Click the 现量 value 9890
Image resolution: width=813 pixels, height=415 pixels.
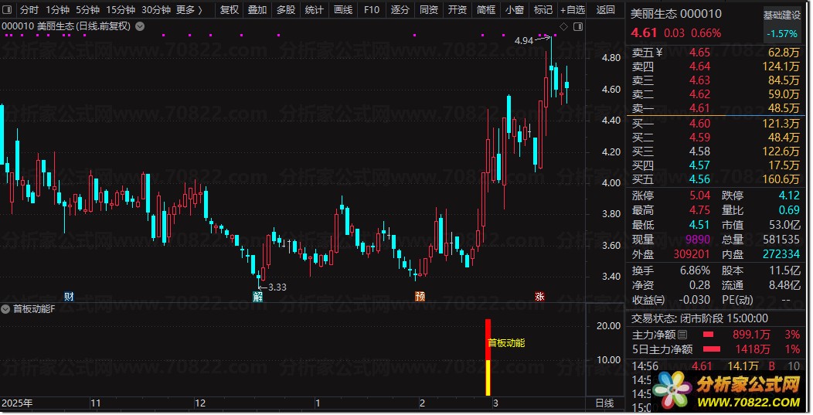698,240
